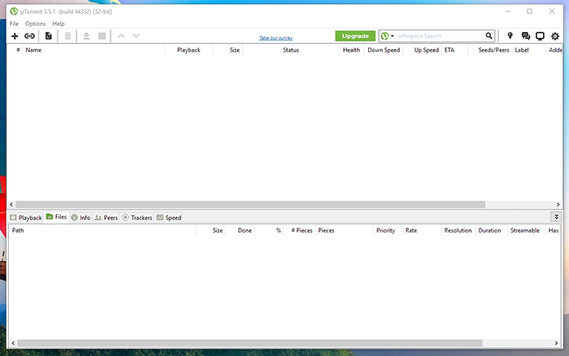
Task: Sort torrents by Status column header
Action: 291,50
